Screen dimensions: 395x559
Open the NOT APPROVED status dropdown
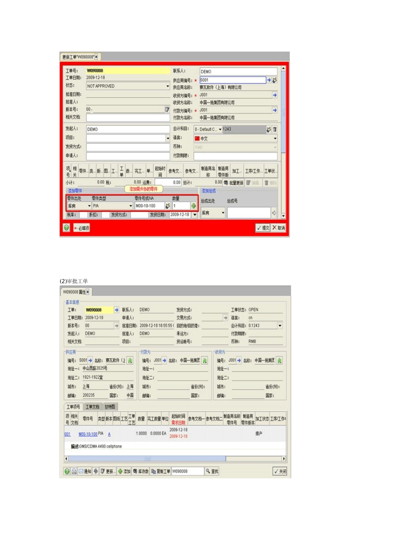point(168,86)
